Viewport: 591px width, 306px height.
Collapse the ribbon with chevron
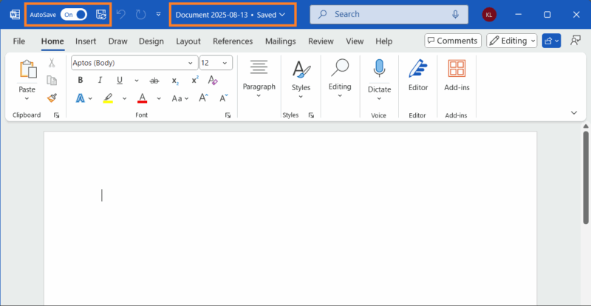[574, 112]
